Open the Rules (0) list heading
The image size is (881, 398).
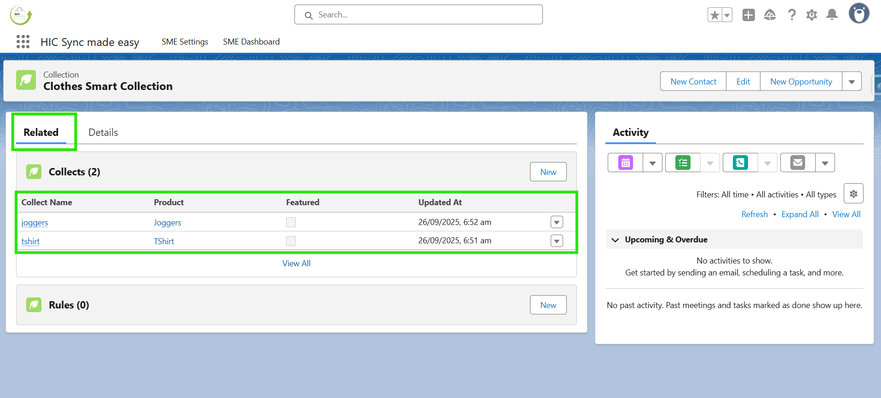pos(69,305)
